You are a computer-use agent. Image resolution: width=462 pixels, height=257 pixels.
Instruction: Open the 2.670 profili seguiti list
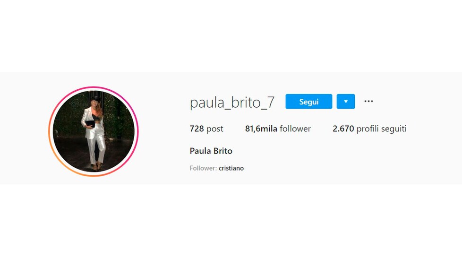point(369,128)
